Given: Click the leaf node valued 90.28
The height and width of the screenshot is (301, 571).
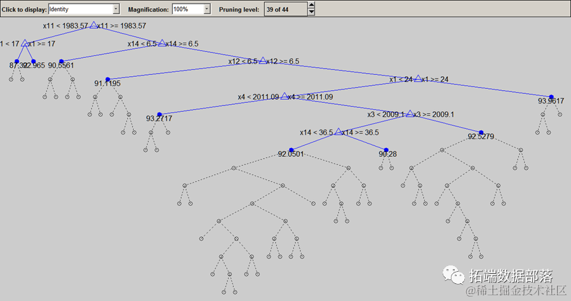Looking at the screenshot, I should pyautogui.click(x=386, y=150).
